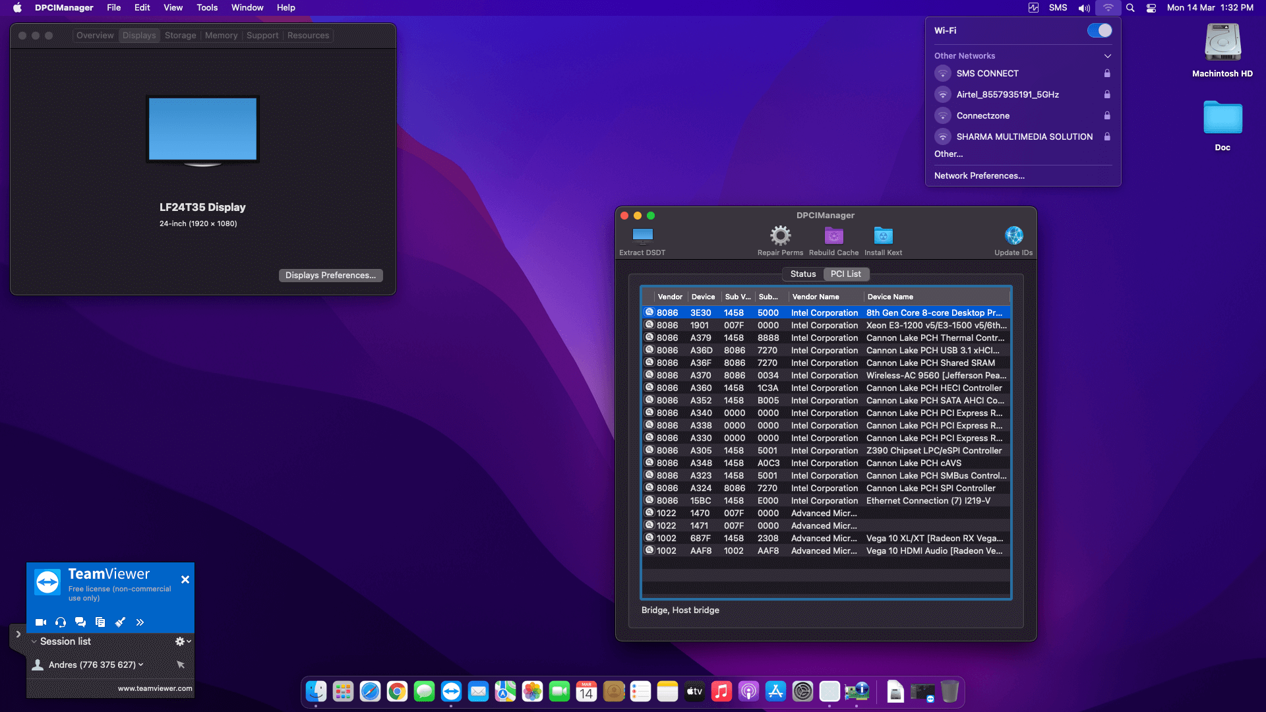Open the Overview tab in About This Mac
The image size is (1266, 712).
[95, 36]
